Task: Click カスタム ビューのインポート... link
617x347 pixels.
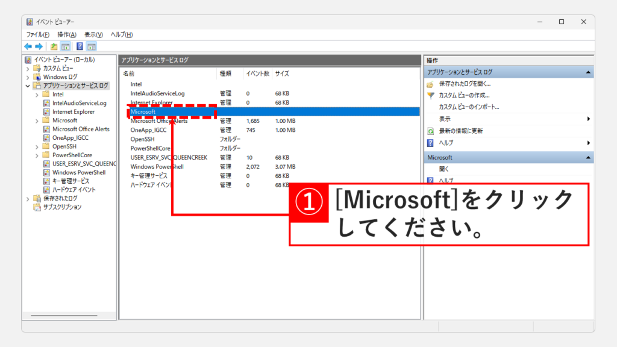Action: 469,107
